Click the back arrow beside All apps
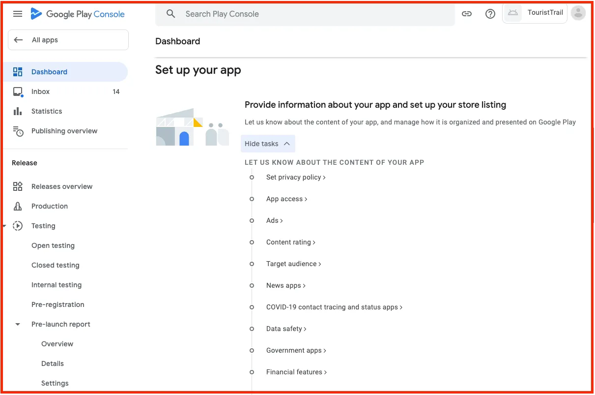The width and height of the screenshot is (595, 395). click(19, 40)
